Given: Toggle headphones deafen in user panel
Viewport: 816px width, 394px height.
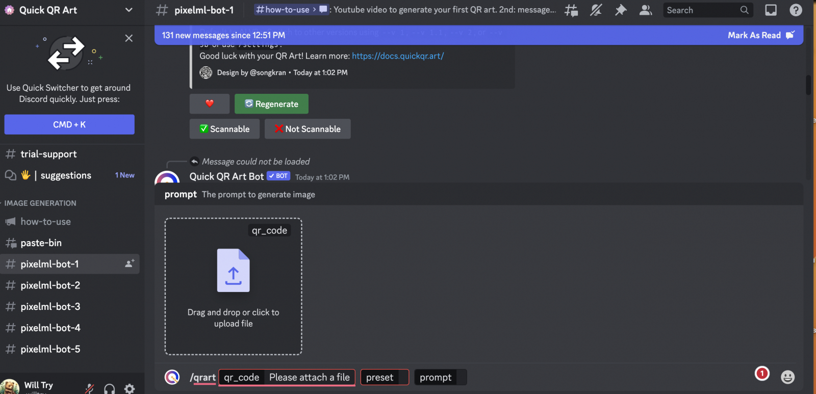Looking at the screenshot, I should point(109,389).
